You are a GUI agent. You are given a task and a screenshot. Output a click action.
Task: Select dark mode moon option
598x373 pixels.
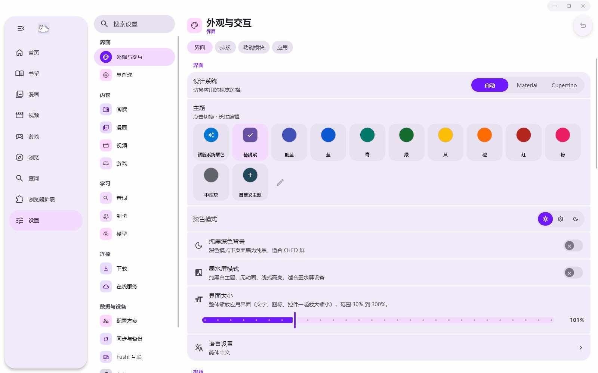pos(576,219)
